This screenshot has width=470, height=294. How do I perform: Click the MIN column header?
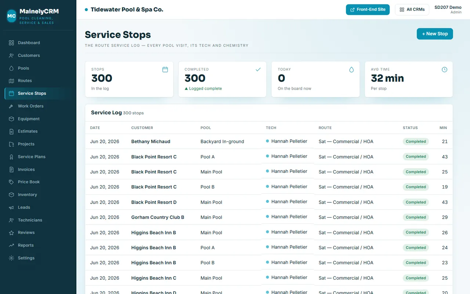(443, 128)
